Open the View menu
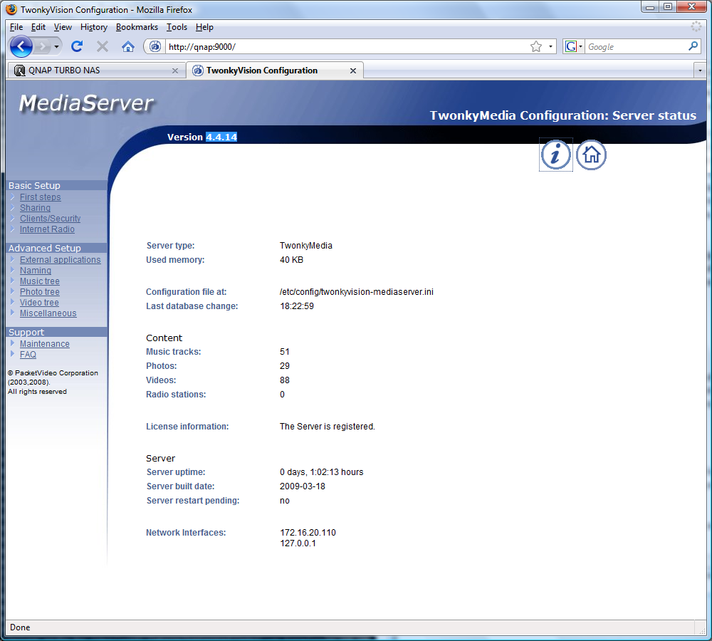Viewport: 712px width, 641px height. tap(63, 27)
